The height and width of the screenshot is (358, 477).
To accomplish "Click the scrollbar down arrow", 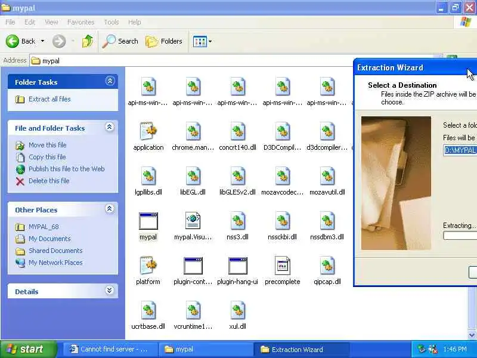I will coord(472,335).
